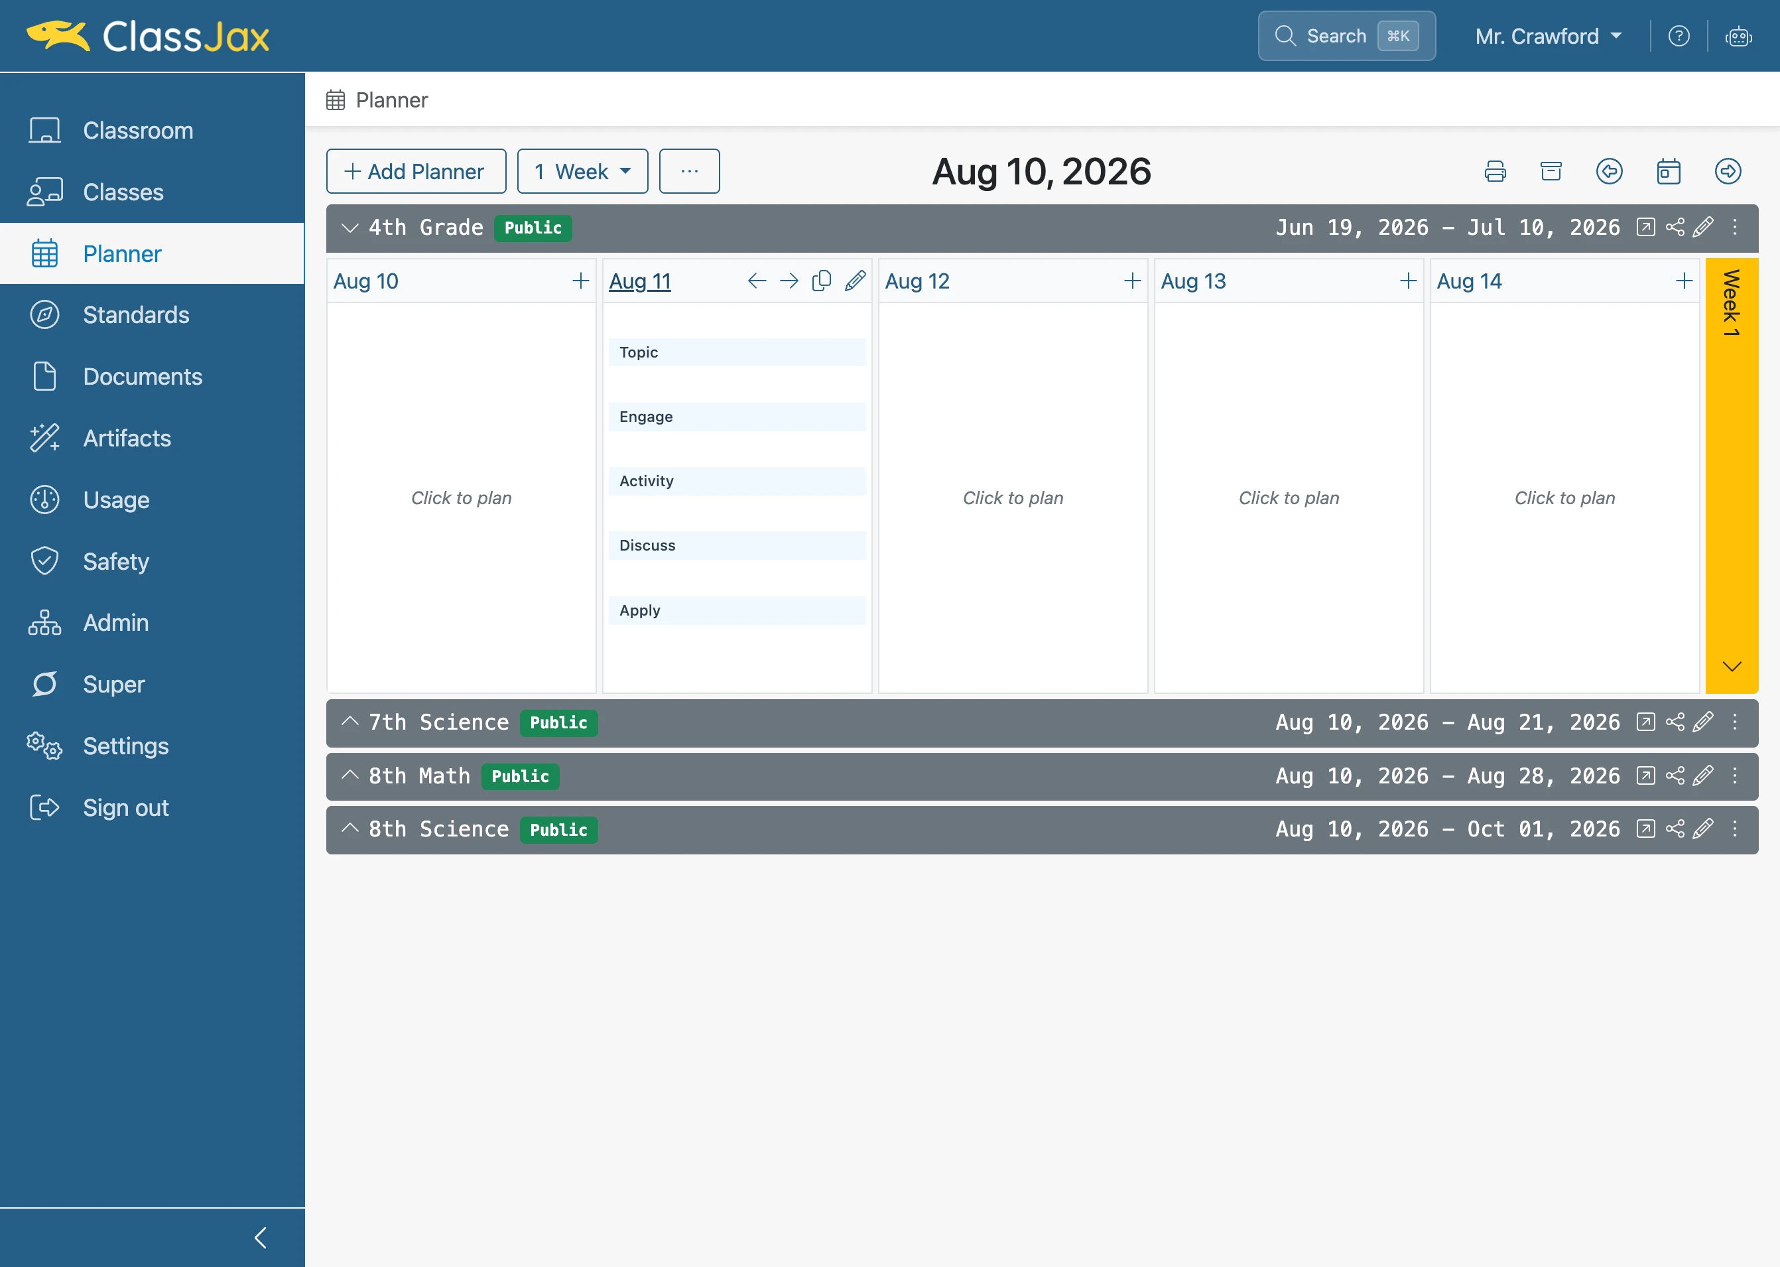Go to Classroom in sidebar
The height and width of the screenshot is (1267, 1780).
click(x=152, y=130)
